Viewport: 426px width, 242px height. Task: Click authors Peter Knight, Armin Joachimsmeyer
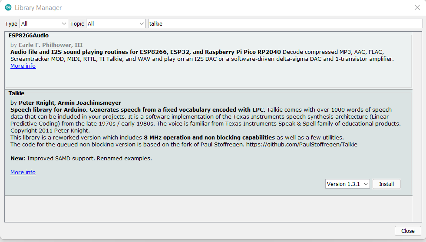click(70, 103)
